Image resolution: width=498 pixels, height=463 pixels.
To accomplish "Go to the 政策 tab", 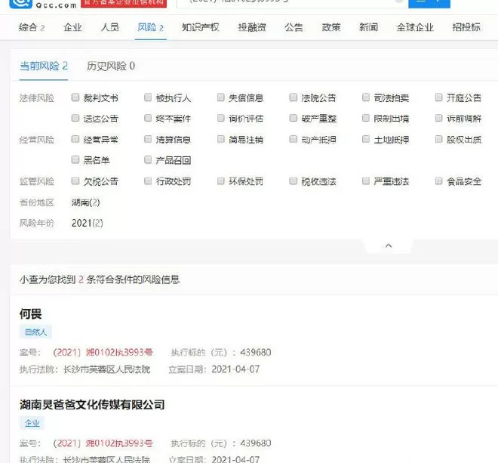I will coord(331,27).
